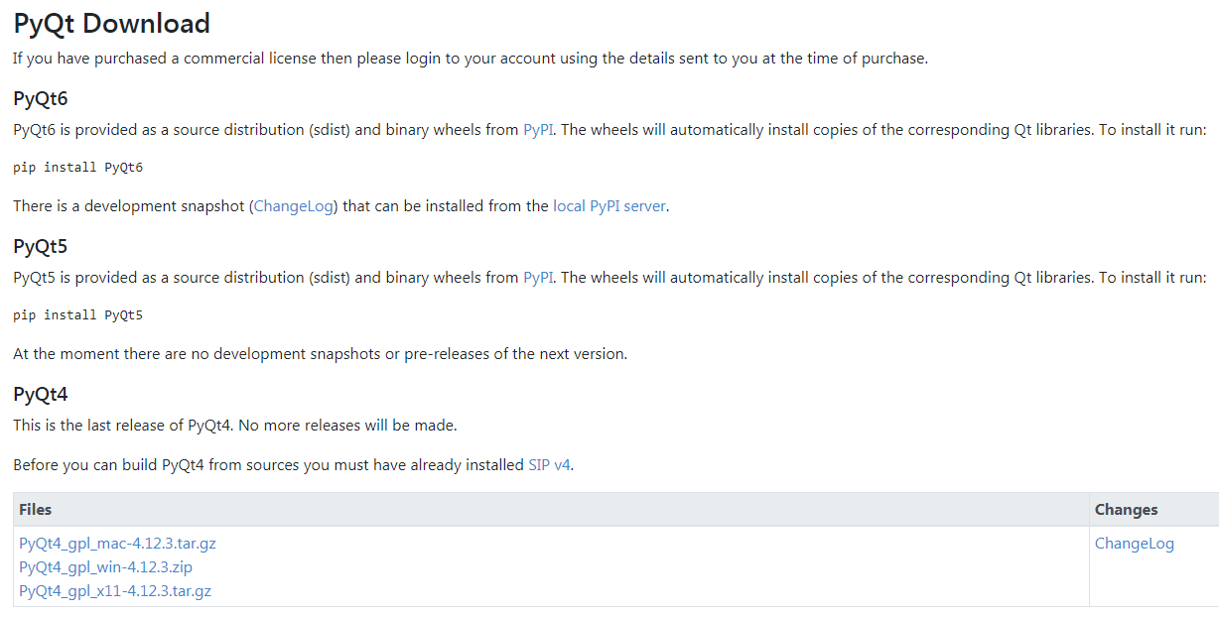The width and height of the screenshot is (1219, 617).
Task: Download PyQt4_gpl_x11-4.12.3.tar.gz
Action: click(x=115, y=591)
